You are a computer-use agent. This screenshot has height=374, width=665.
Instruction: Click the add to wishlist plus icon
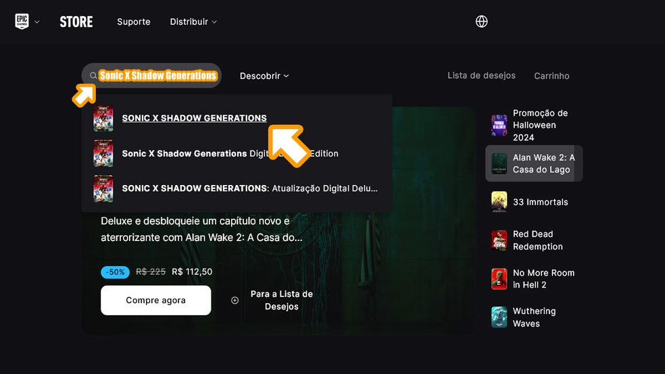coord(235,300)
